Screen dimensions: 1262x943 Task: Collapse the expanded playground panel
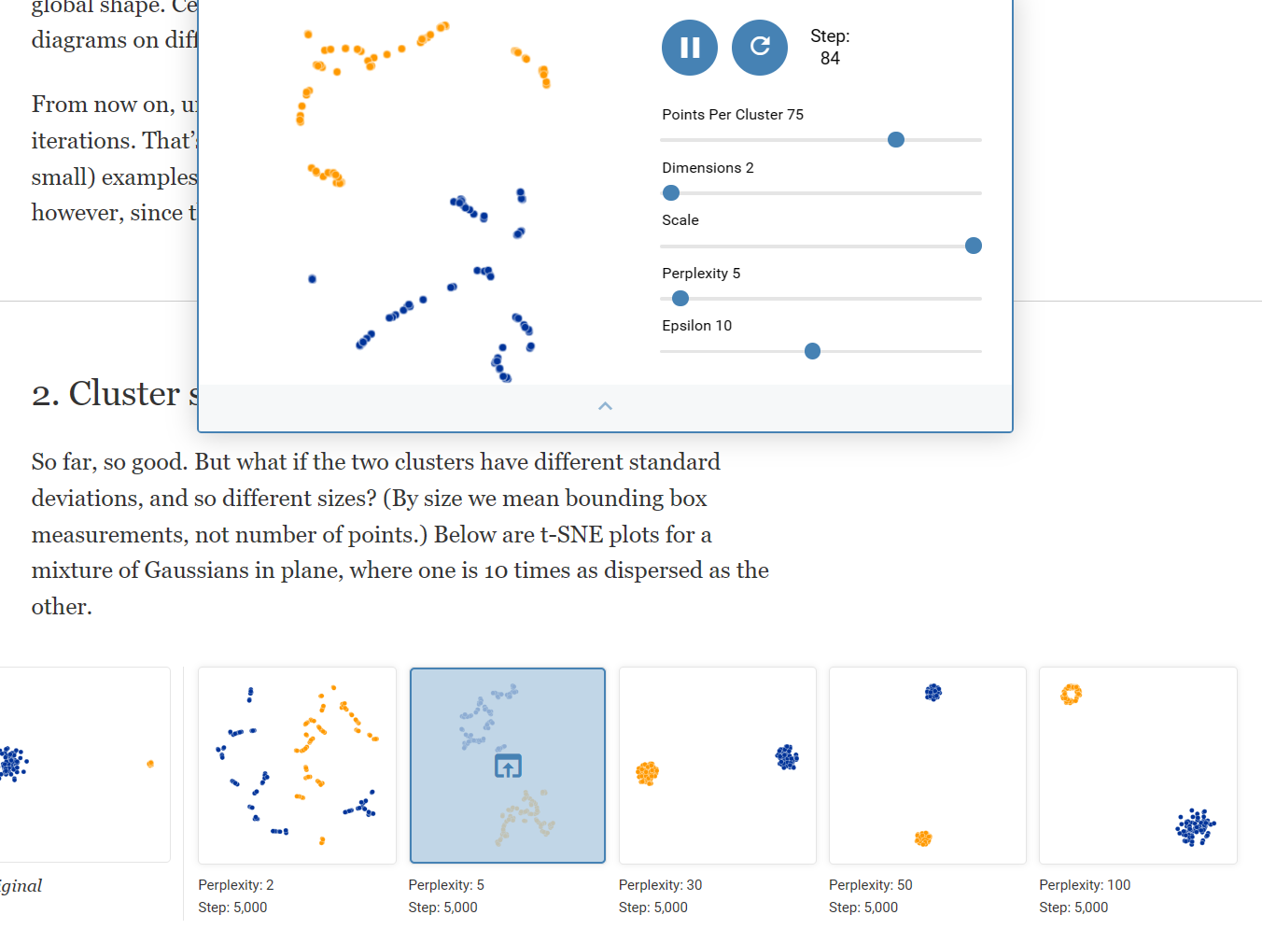[x=605, y=406]
